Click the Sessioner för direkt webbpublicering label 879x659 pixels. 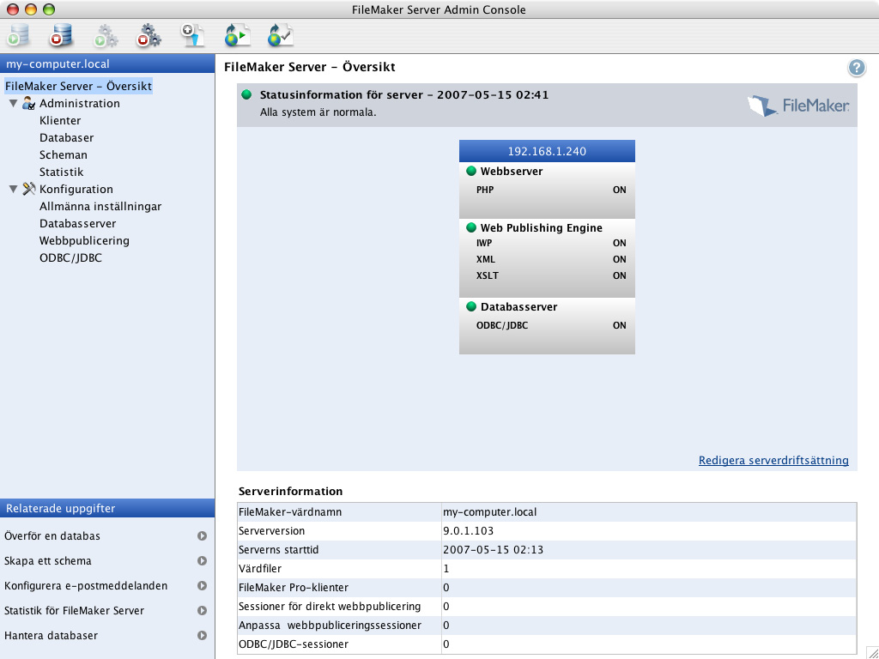tap(330, 607)
